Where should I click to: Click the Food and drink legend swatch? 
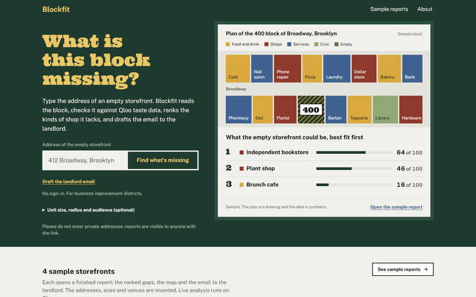[x=228, y=44]
